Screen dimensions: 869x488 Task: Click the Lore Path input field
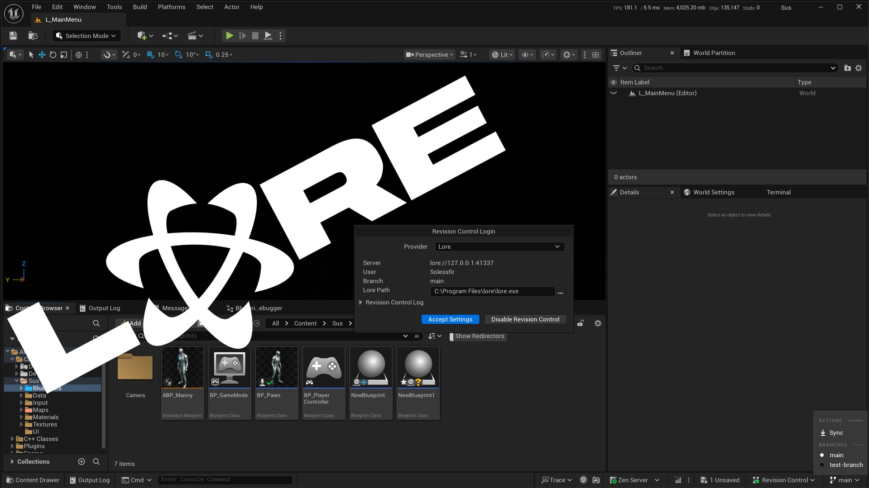point(492,291)
